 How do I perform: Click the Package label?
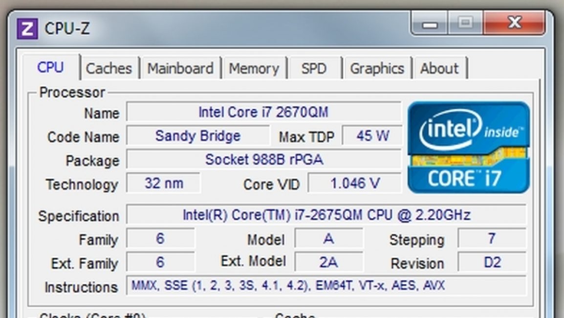[x=92, y=161]
